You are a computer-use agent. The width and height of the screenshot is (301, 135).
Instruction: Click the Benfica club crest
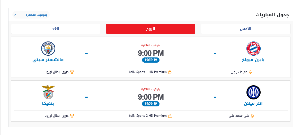coord(48,92)
